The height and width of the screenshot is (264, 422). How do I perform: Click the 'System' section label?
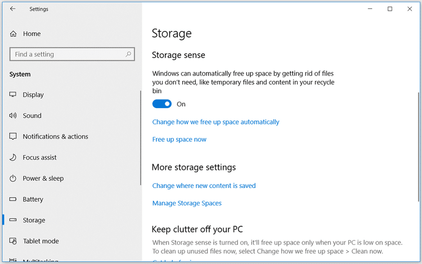20,74
